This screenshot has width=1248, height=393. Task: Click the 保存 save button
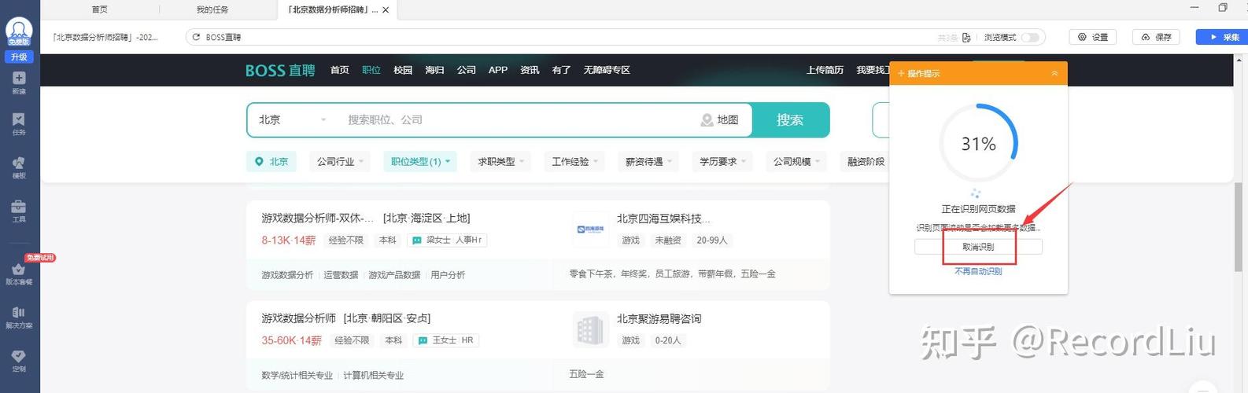click(x=1157, y=37)
